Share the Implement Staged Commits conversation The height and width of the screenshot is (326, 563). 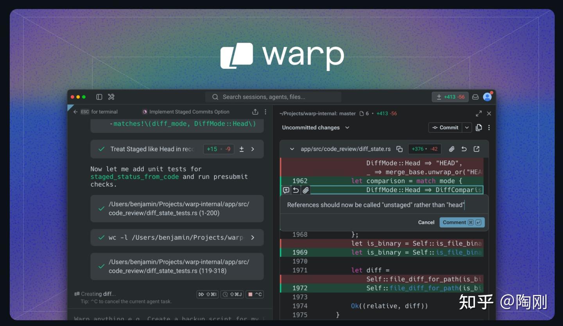point(255,112)
